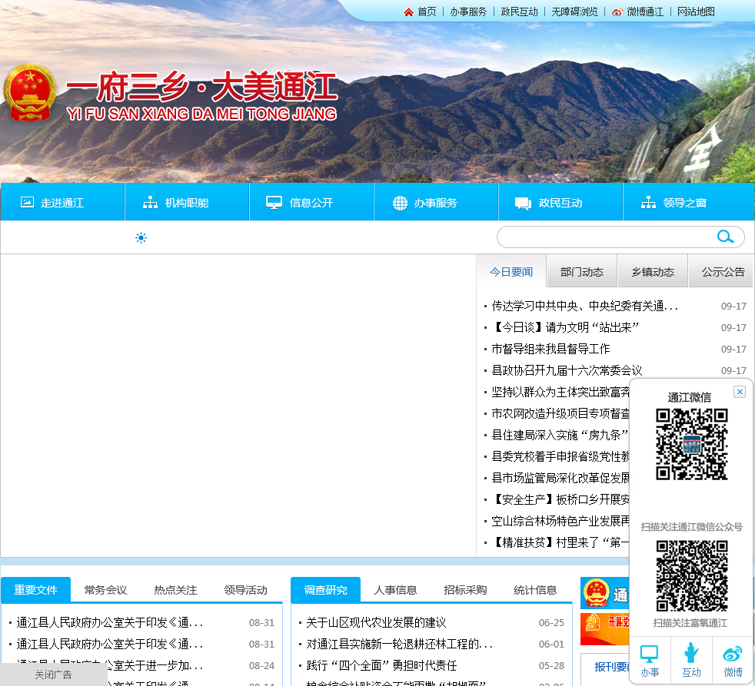Screen dimensions: 755x686
Task: Select the 今日要闻 tab
Action: [x=511, y=272]
